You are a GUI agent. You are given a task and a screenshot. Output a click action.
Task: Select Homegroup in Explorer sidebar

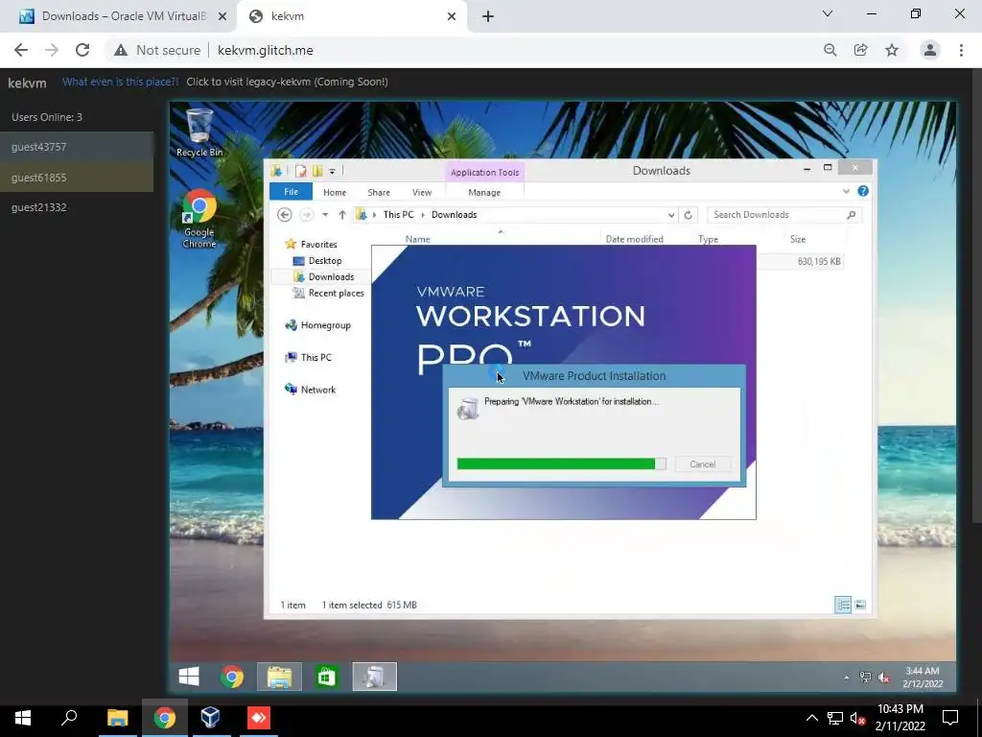317,325
